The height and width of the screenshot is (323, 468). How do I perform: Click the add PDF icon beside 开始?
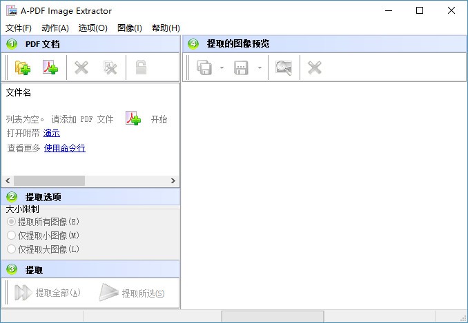click(133, 118)
